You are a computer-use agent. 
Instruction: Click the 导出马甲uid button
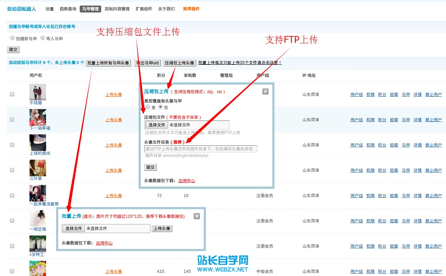tap(147, 63)
